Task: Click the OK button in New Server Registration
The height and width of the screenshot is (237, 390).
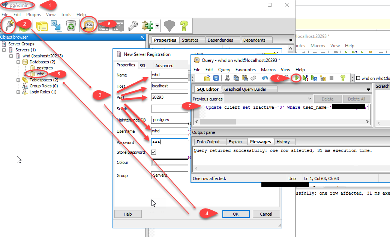Action: (x=235, y=214)
